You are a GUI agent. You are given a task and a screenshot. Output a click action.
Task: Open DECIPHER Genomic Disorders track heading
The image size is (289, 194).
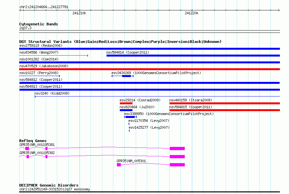[x=49, y=185]
